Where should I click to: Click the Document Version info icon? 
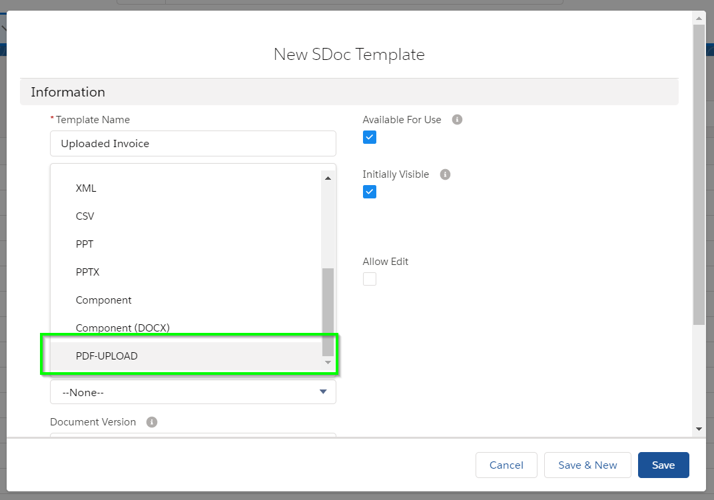coord(152,422)
